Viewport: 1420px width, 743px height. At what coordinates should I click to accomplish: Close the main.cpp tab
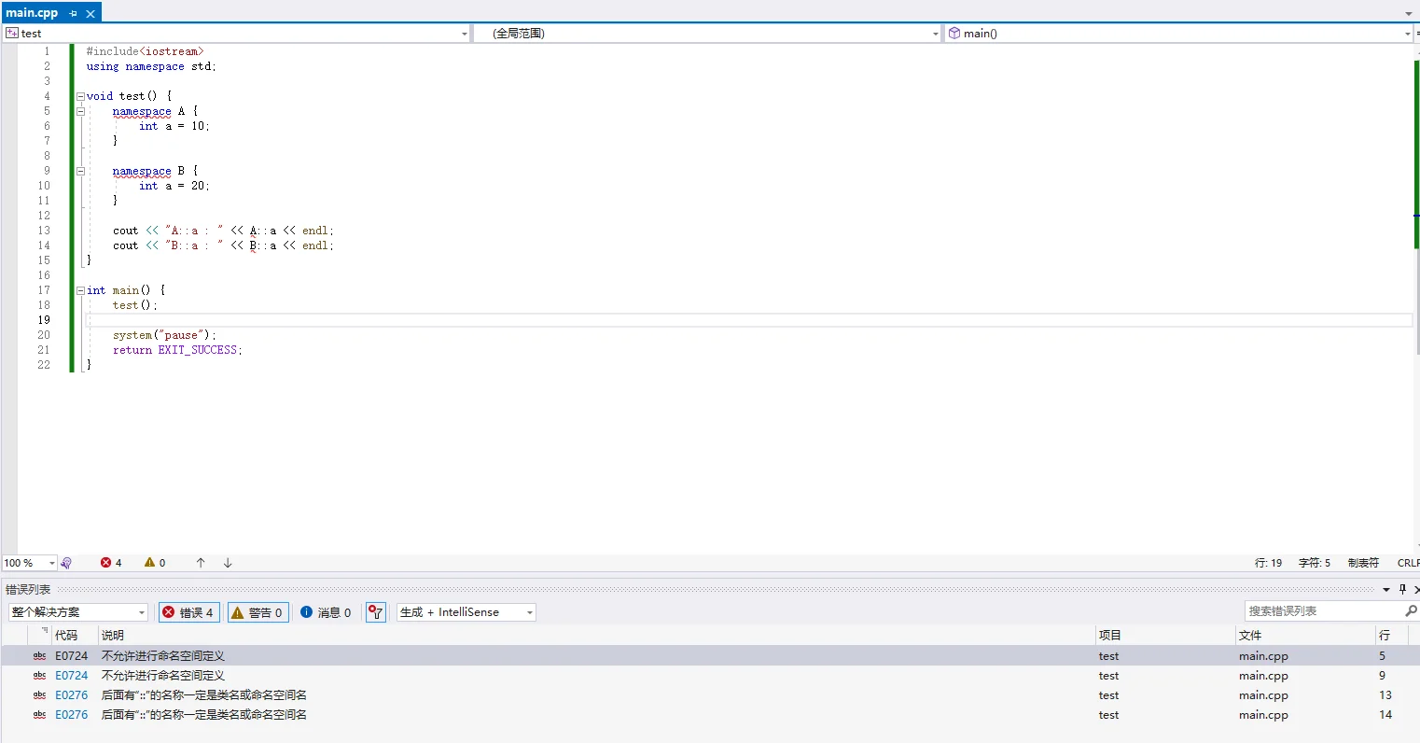pyautogui.click(x=90, y=13)
